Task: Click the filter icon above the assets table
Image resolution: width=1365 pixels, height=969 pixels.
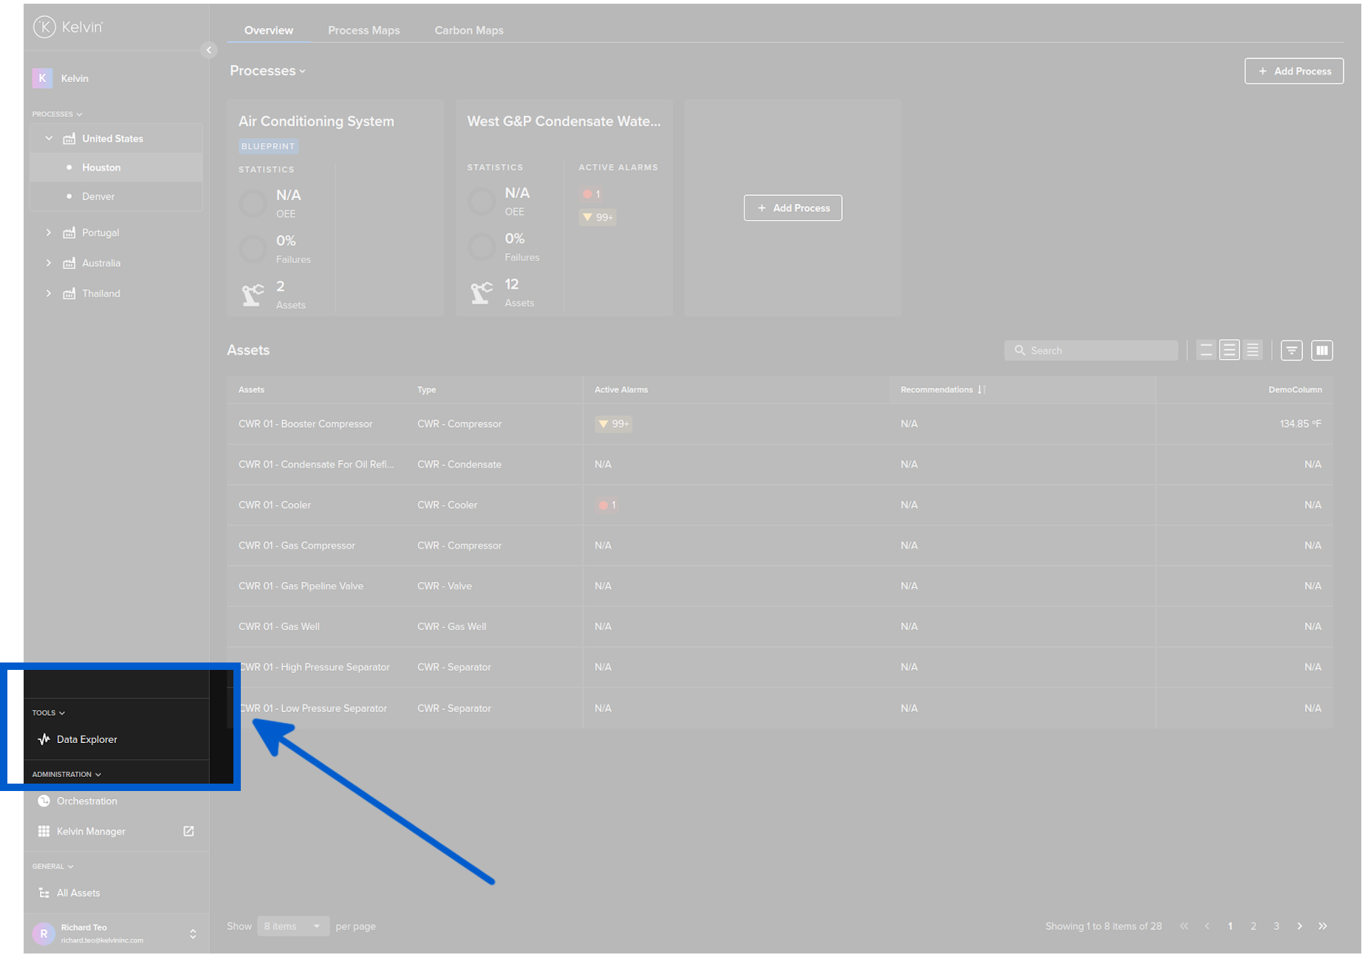Action: (x=1291, y=351)
